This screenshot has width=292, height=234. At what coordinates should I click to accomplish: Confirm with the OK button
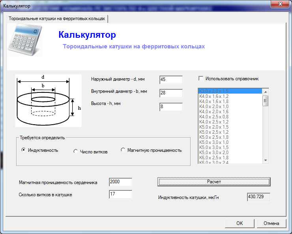tap(240, 223)
